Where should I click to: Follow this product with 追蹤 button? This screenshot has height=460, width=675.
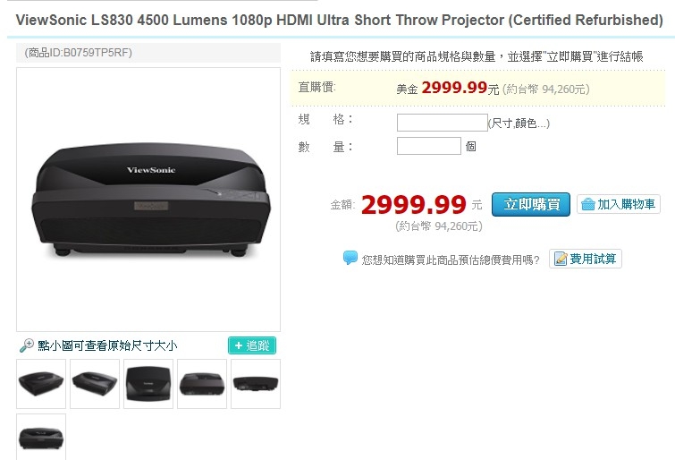252,345
